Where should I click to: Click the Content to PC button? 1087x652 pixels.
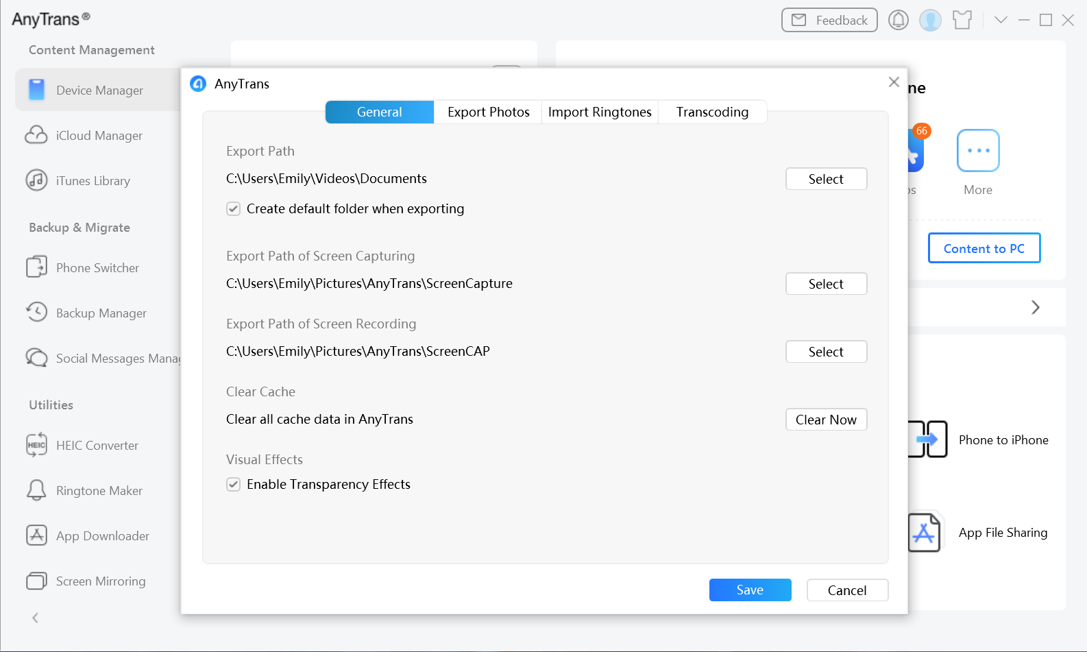[x=984, y=248]
